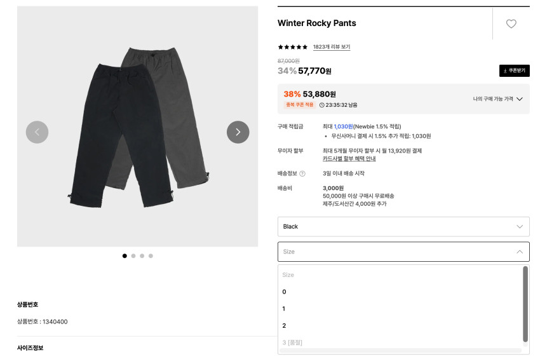Go to the previous product image
Viewport: 540px width, 359px height.
tap(37, 132)
